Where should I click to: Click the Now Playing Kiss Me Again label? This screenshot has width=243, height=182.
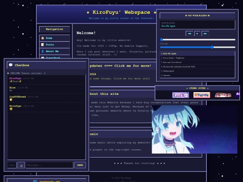(x=168, y=26)
